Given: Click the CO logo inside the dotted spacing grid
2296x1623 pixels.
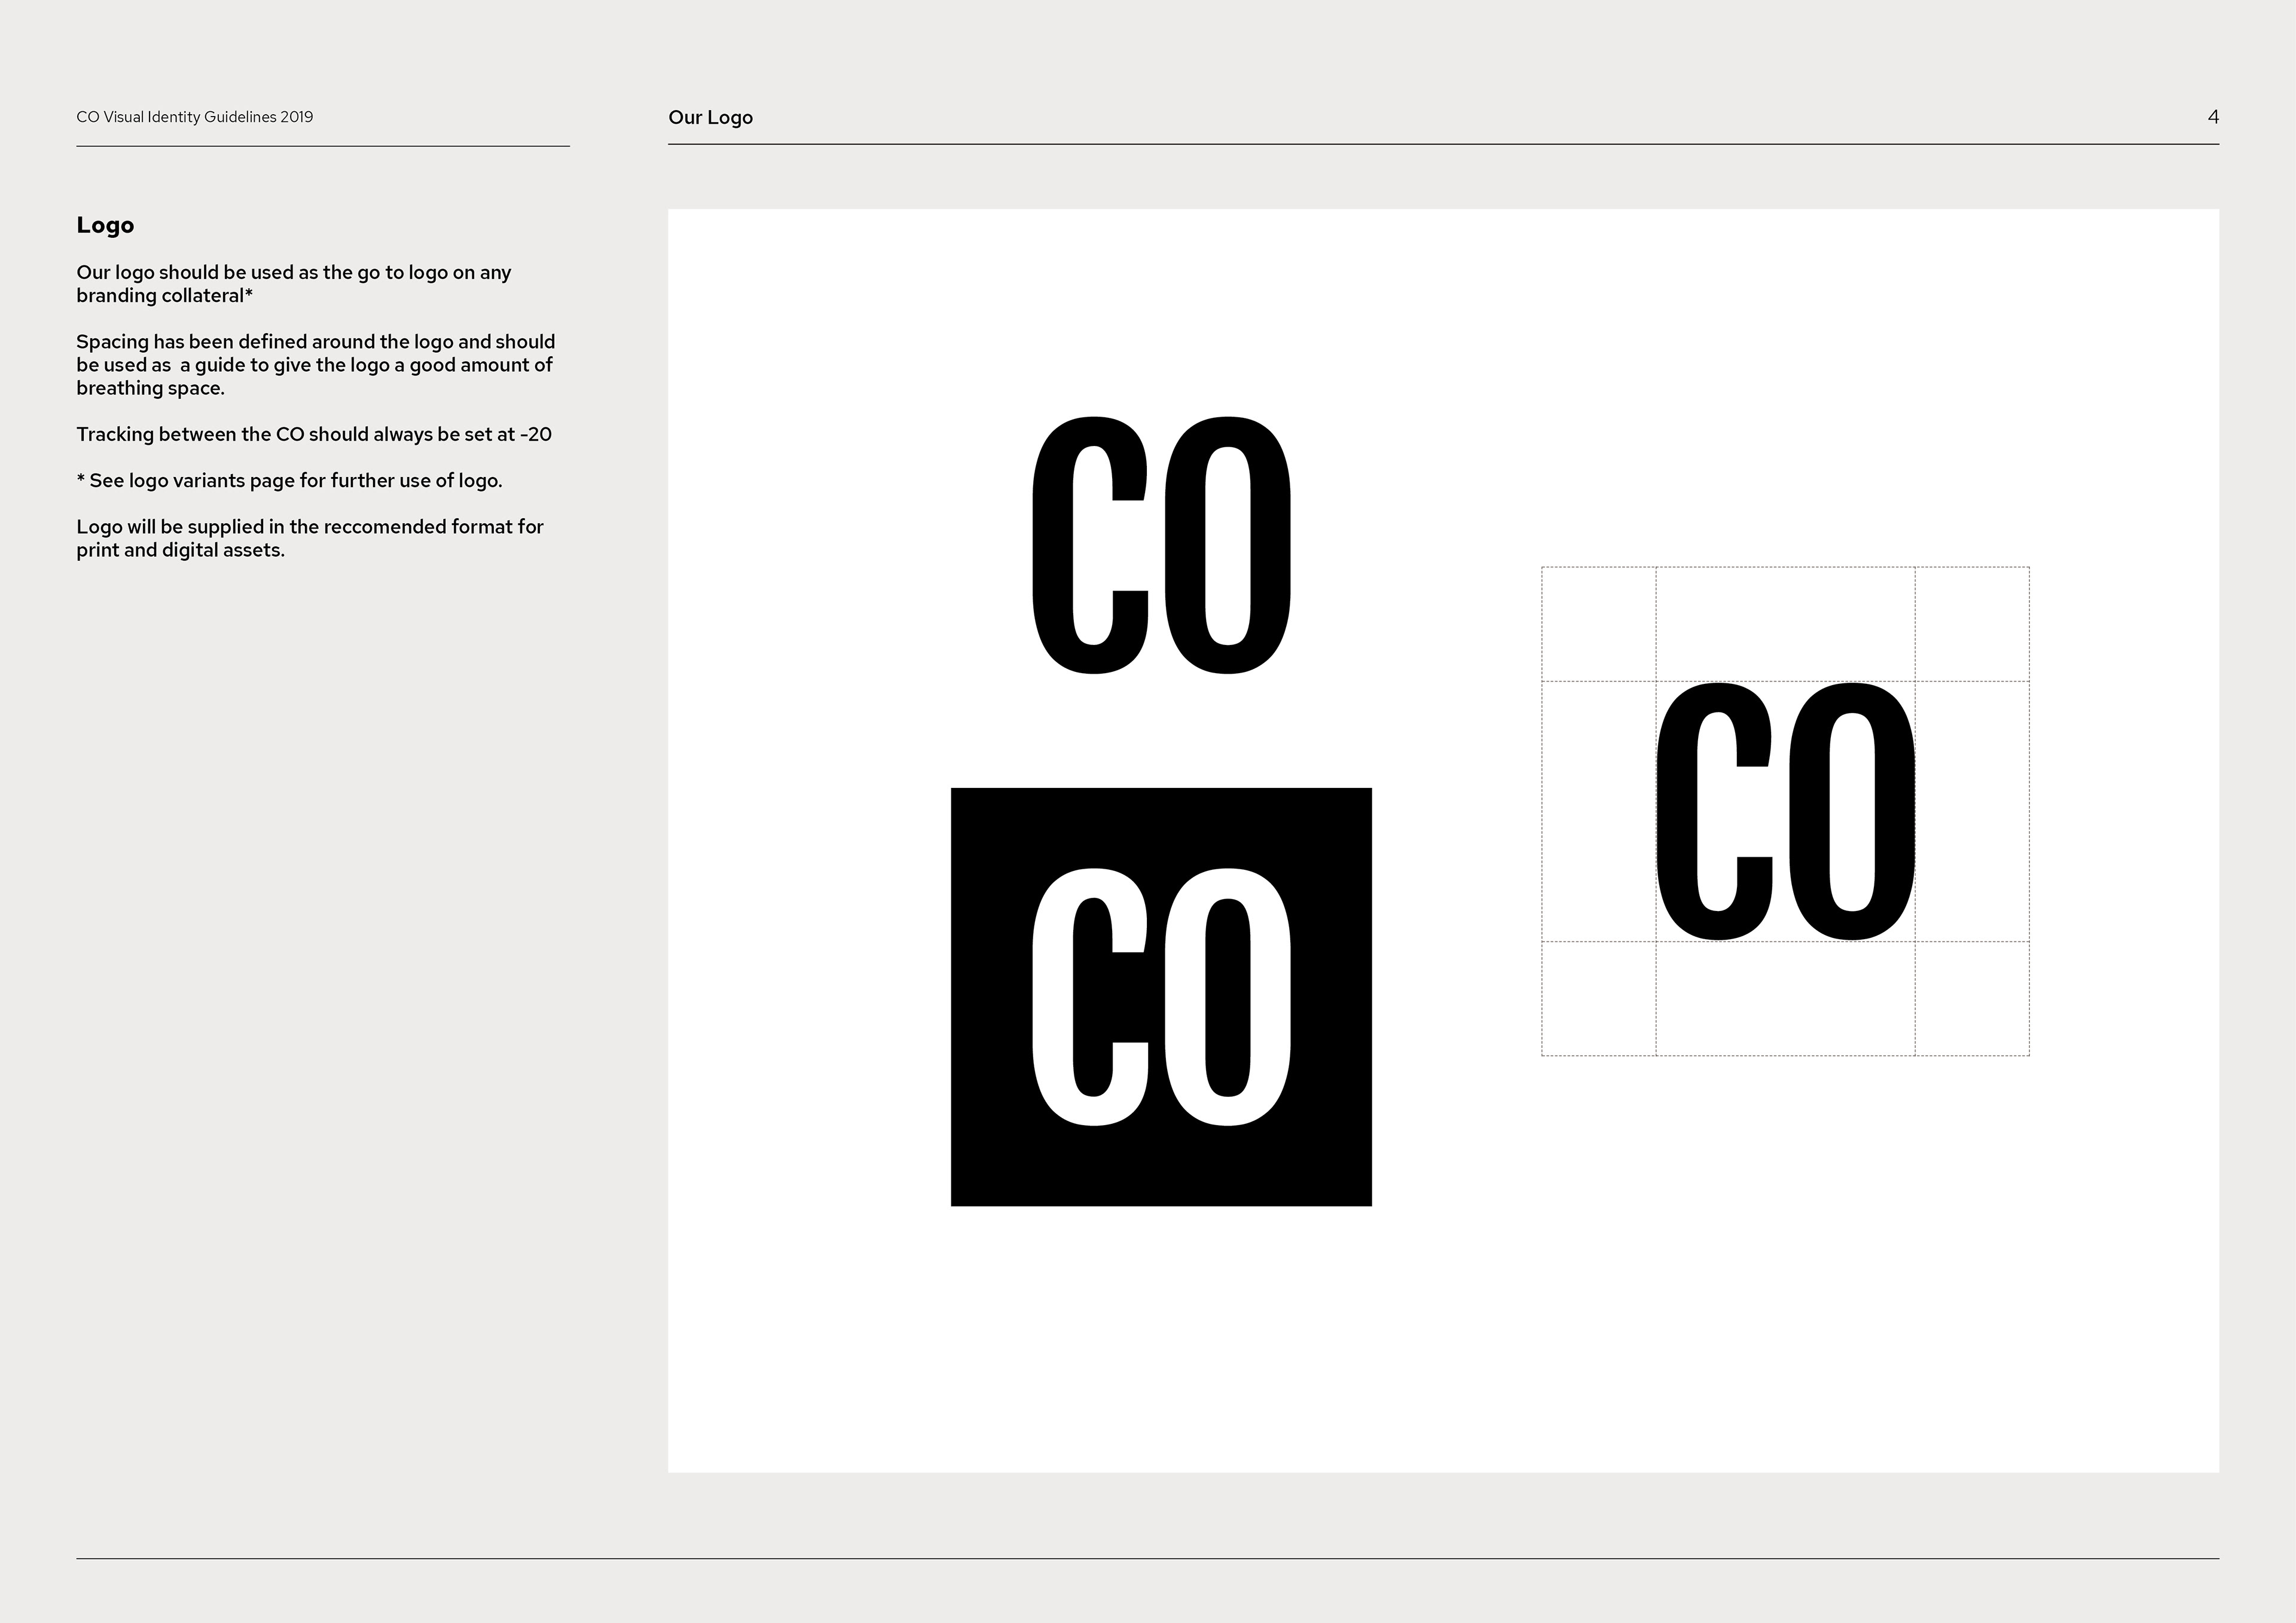Looking at the screenshot, I should point(1786,812).
